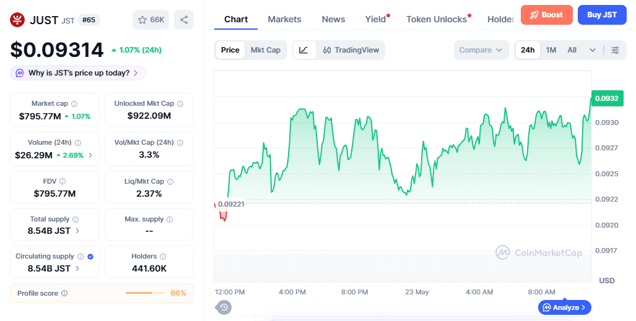Expand Total supply 8.54B JST arrow
The height and width of the screenshot is (321, 636).
tap(77, 231)
